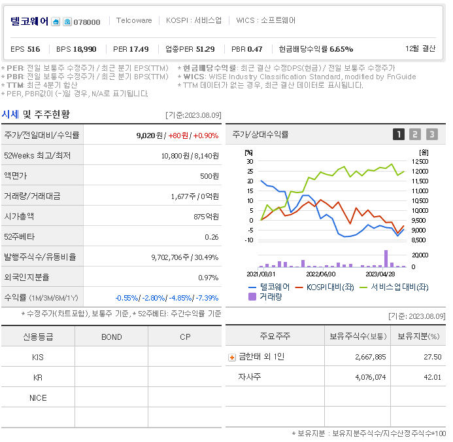This screenshot has width=453, height=442.
Task: Open the homepage icon next to 텔코웨어
Action: (x=56, y=22)
